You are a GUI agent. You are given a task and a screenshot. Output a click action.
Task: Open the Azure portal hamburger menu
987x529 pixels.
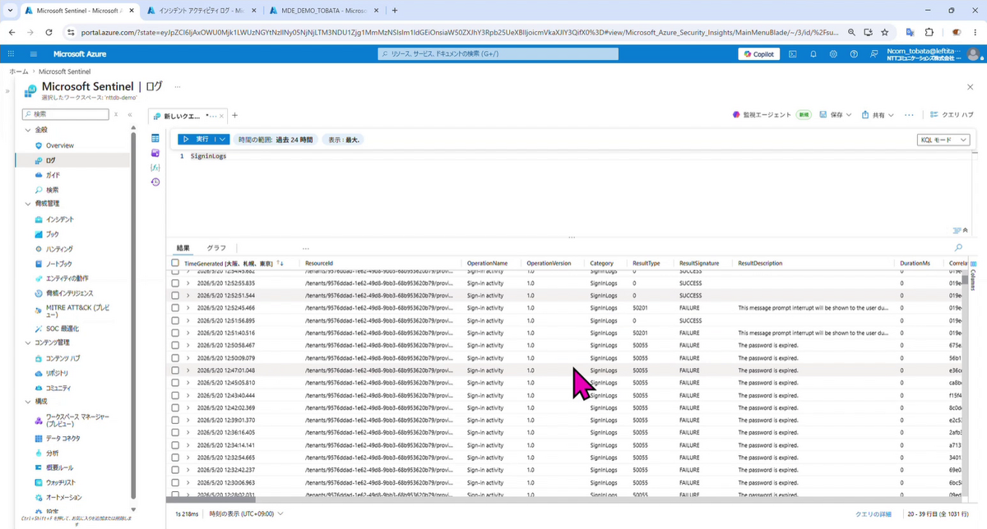[x=34, y=54]
